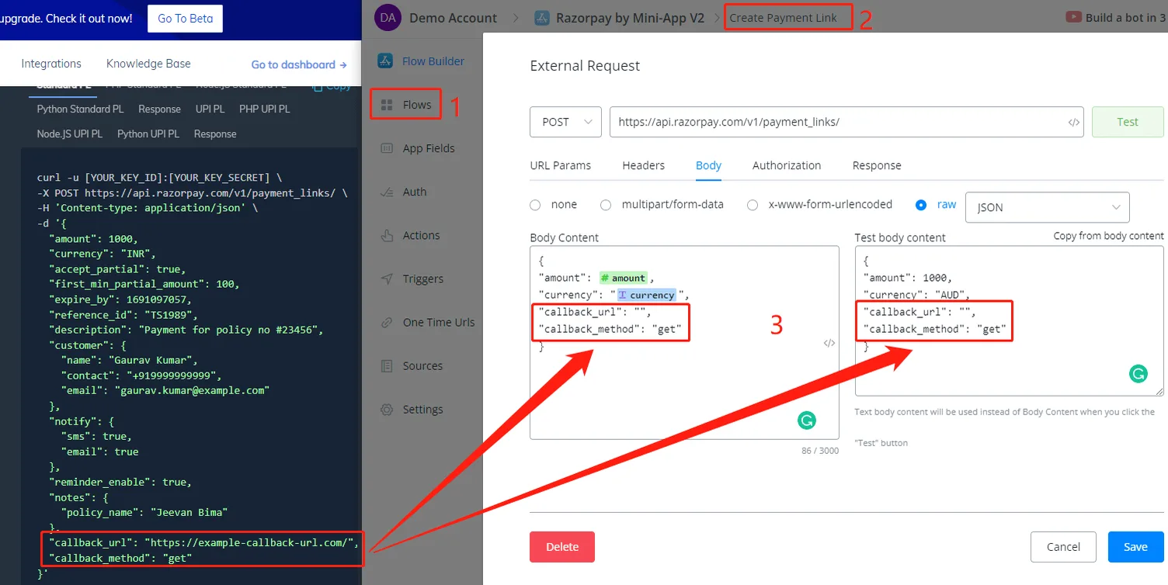Select the Python Standard PL code tab
This screenshot has height=585, width=1168.
pos(80,109)
